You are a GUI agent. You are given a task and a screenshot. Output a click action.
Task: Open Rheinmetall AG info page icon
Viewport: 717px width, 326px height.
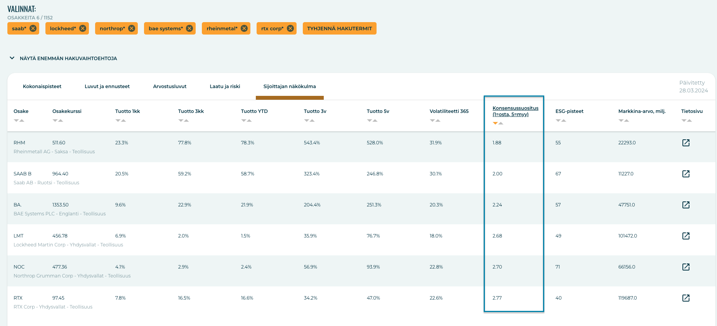686,143
